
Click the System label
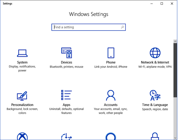click(22, 62)
